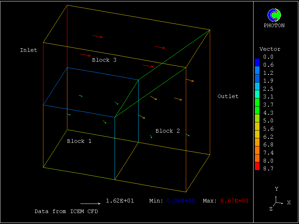Click the 8.7 legend value label
Viewport: 299px width, 224px height.
[x=269, y=169]
